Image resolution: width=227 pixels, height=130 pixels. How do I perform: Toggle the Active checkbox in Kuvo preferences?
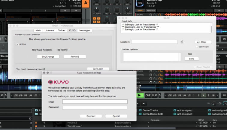coord(17,44)
